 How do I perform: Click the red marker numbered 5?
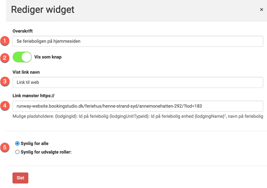click(5, 147)
